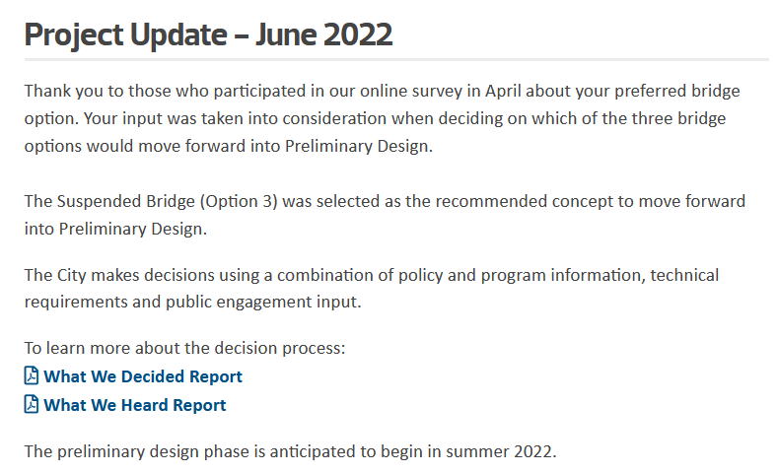Screen dimensions: 778x474
Task: Click the paragraph starting 'The City makes decisions'
Action: (x=372, y=289)
